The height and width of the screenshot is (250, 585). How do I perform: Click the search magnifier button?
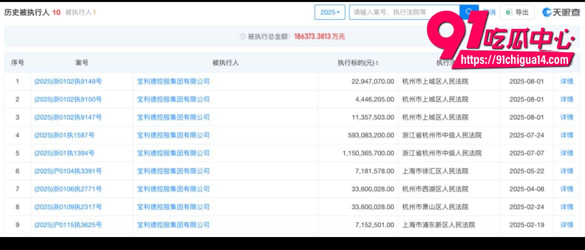pyautogui.click(x=469, y=12)
